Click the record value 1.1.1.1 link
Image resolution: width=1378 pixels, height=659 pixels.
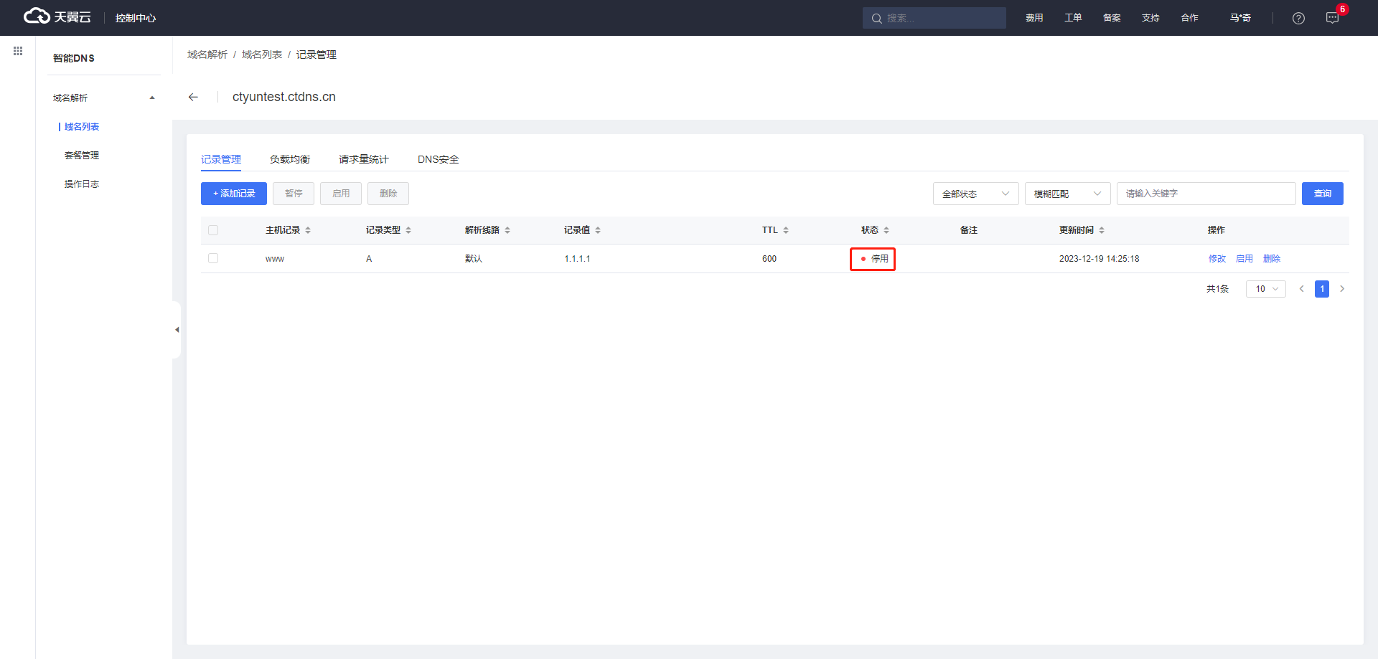pyautogui.click(x=577, y=259)
